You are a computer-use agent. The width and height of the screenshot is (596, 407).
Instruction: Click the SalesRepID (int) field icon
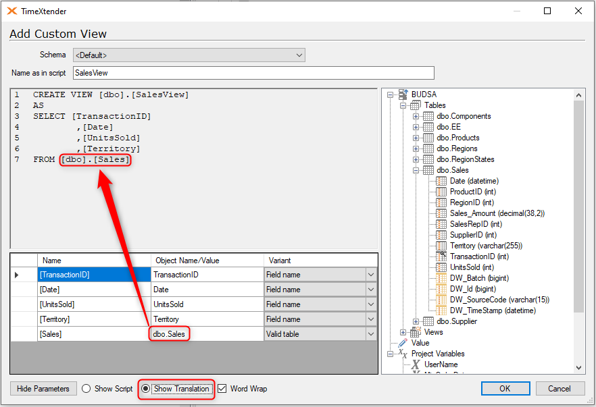(x=441, y=224)
